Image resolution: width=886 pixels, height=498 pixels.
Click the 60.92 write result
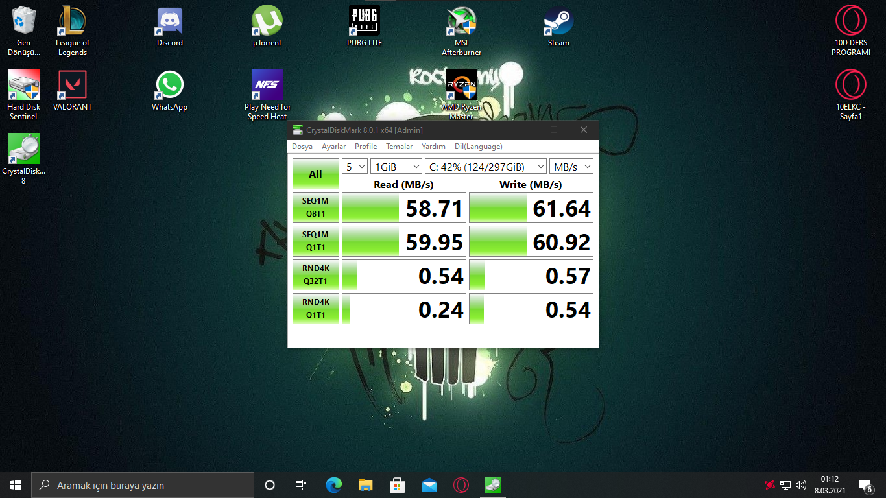(x=531, y=241)
